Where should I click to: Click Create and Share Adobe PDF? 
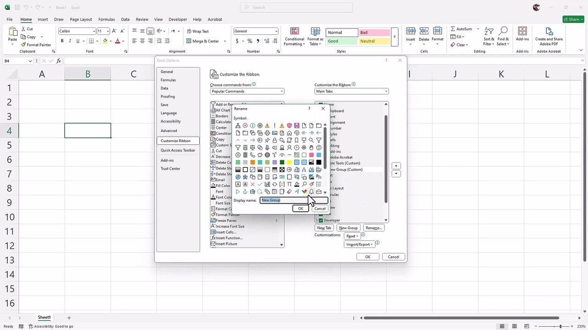click(549, 36)
